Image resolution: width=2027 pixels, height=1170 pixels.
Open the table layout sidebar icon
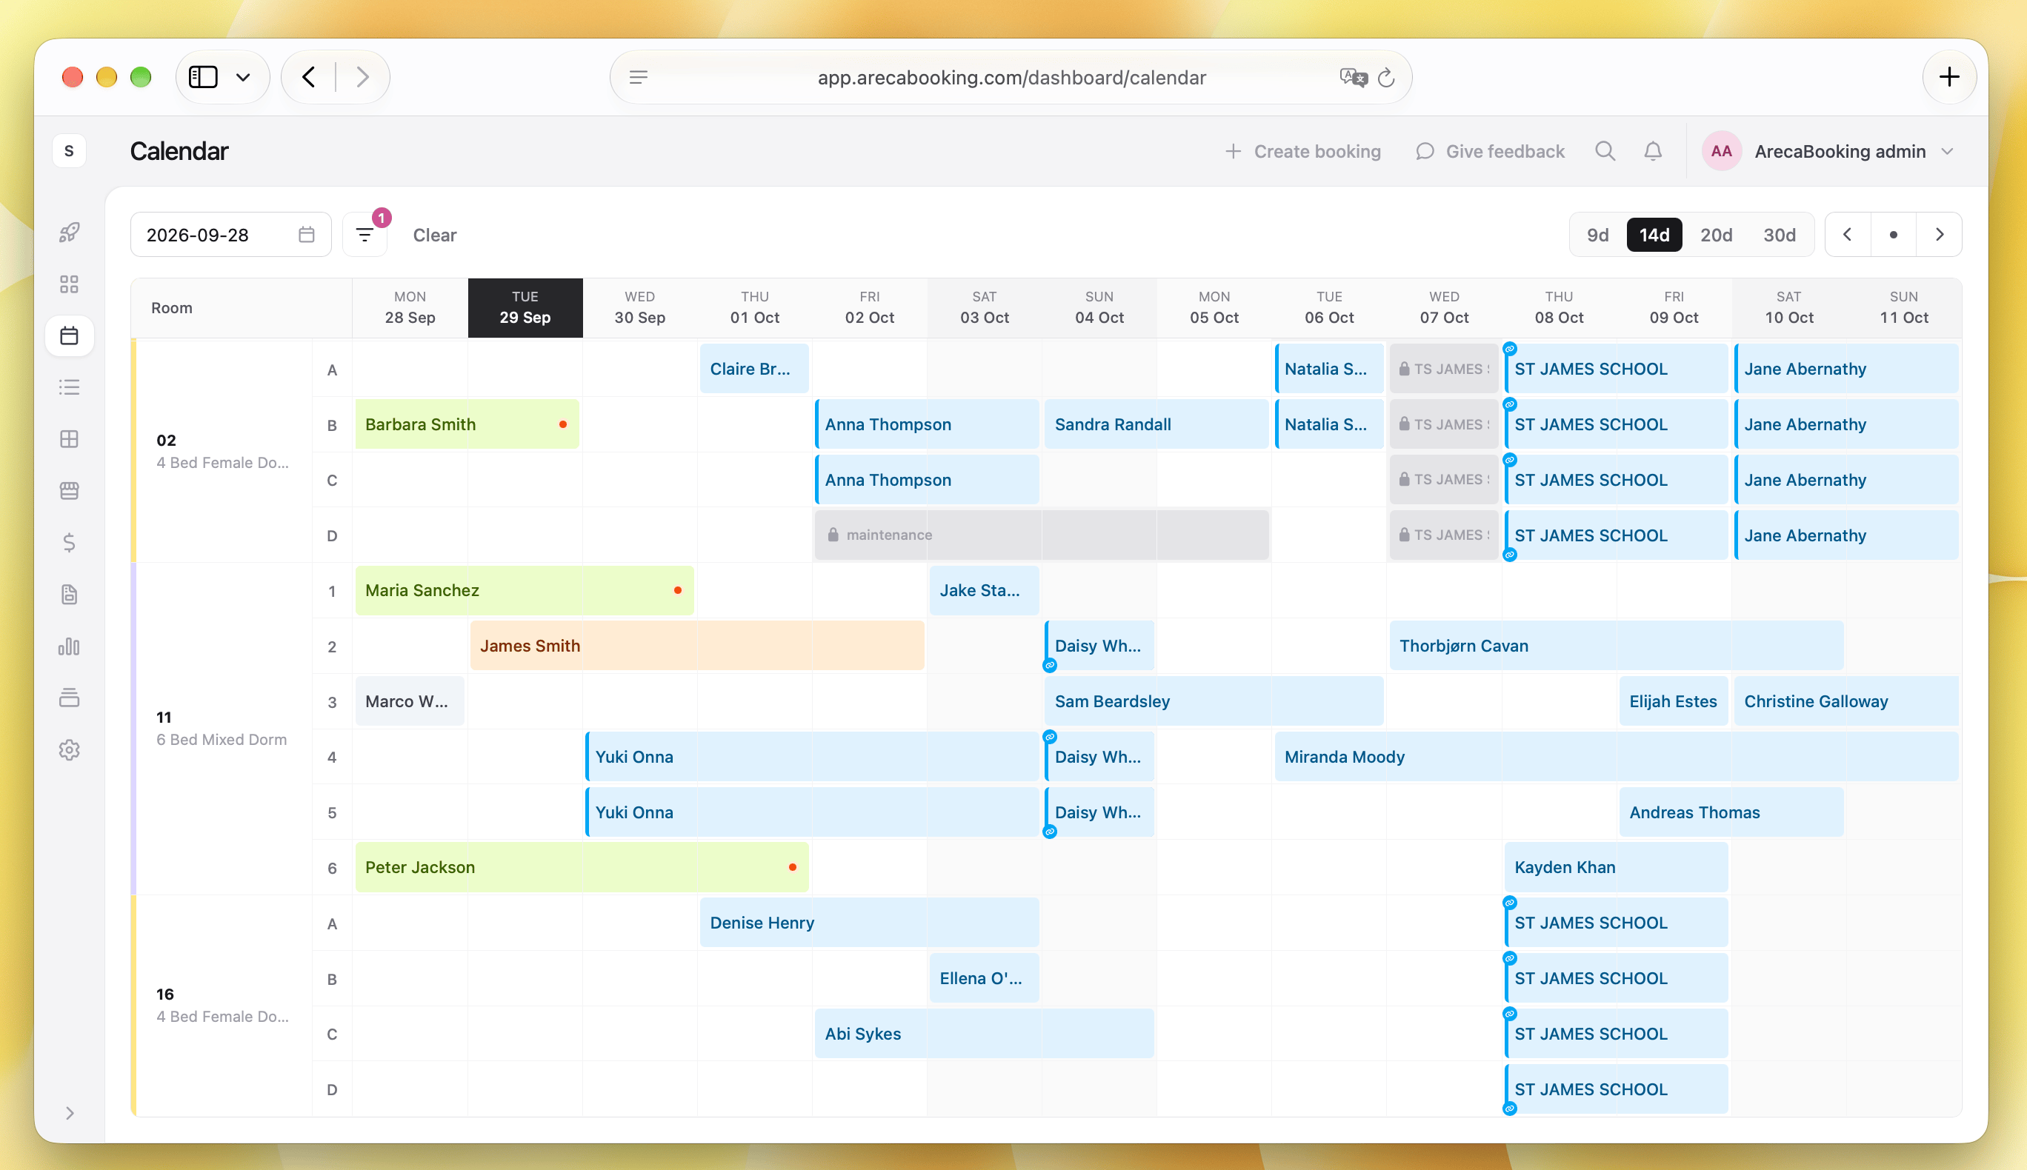click(x=69, y=438)
